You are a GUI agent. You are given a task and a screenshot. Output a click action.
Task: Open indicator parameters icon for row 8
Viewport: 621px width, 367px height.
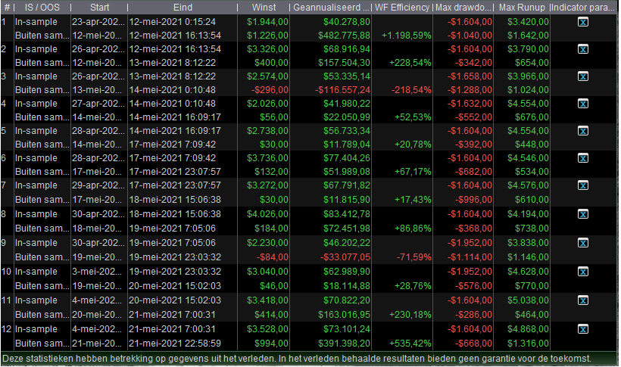(582, 213)
